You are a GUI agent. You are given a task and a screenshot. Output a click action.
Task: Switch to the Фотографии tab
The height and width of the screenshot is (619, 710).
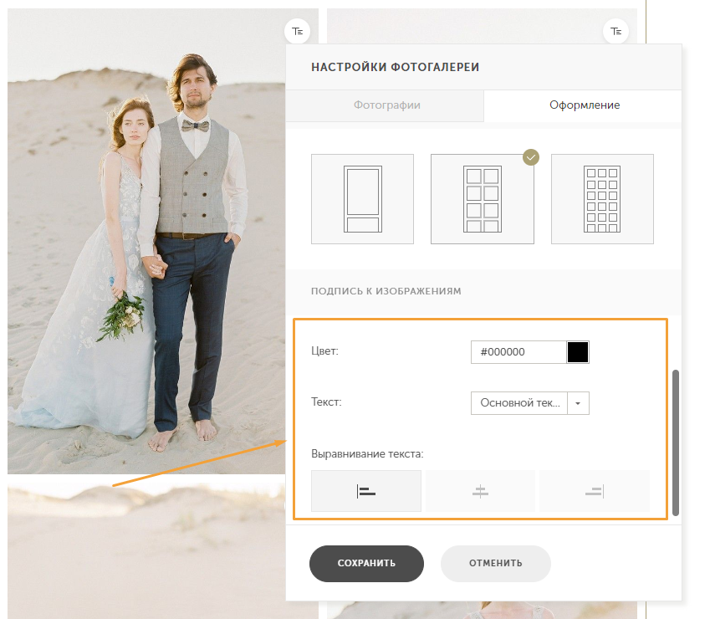click(386, 105)
